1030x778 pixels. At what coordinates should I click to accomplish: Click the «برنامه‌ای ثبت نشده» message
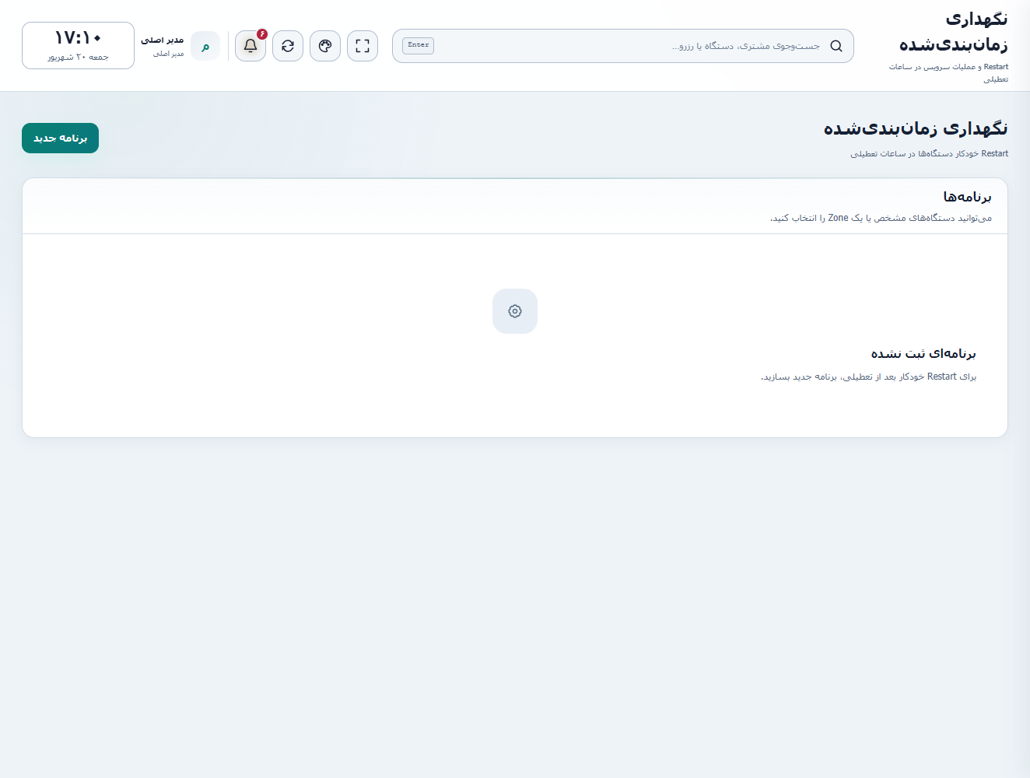tap(923, 354)
